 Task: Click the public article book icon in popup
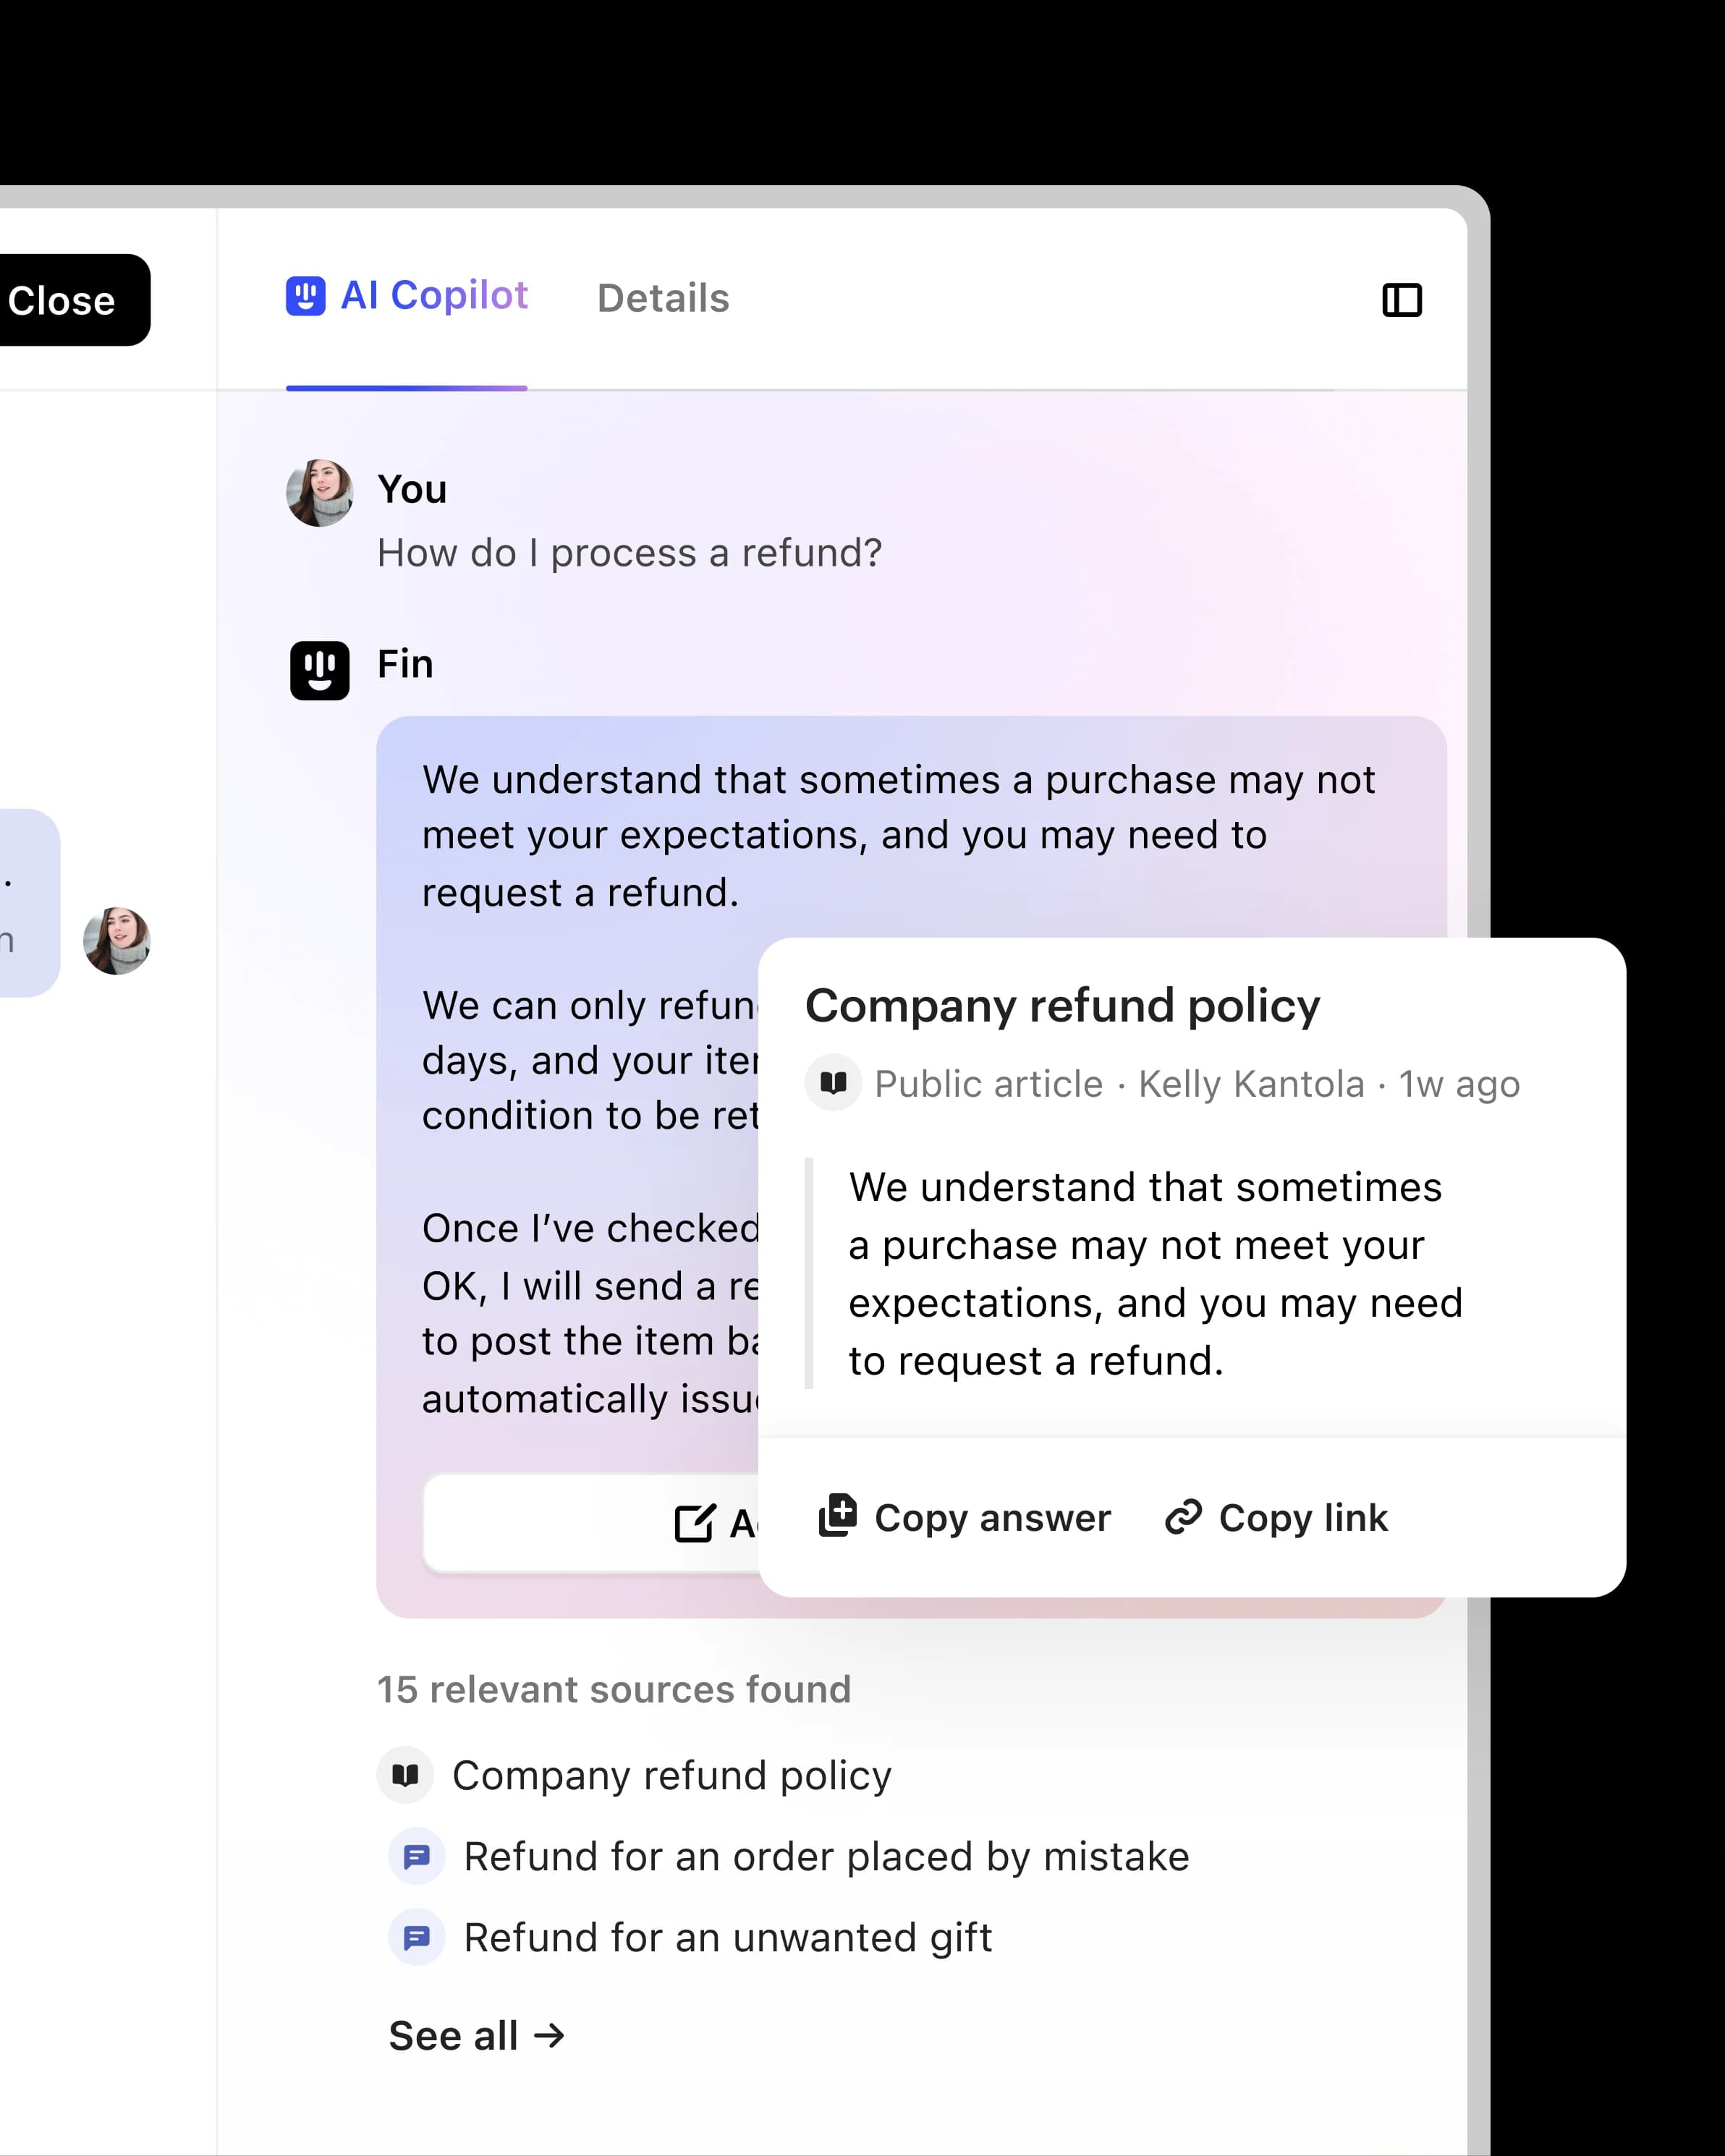(x=833, y=1082)
